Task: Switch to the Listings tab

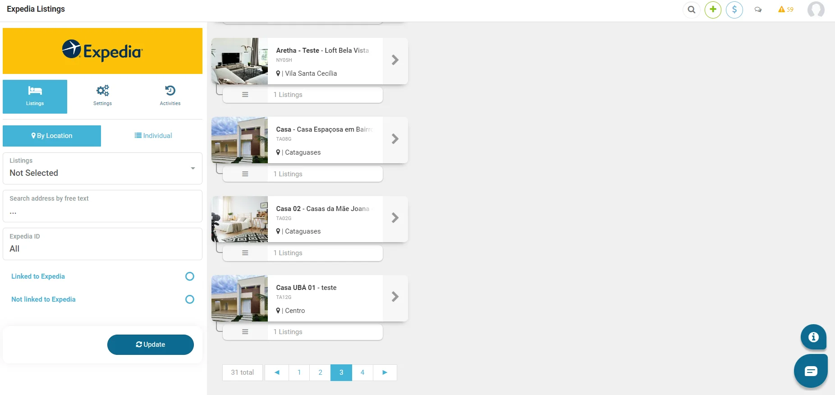Action: [x=35, y=96]
